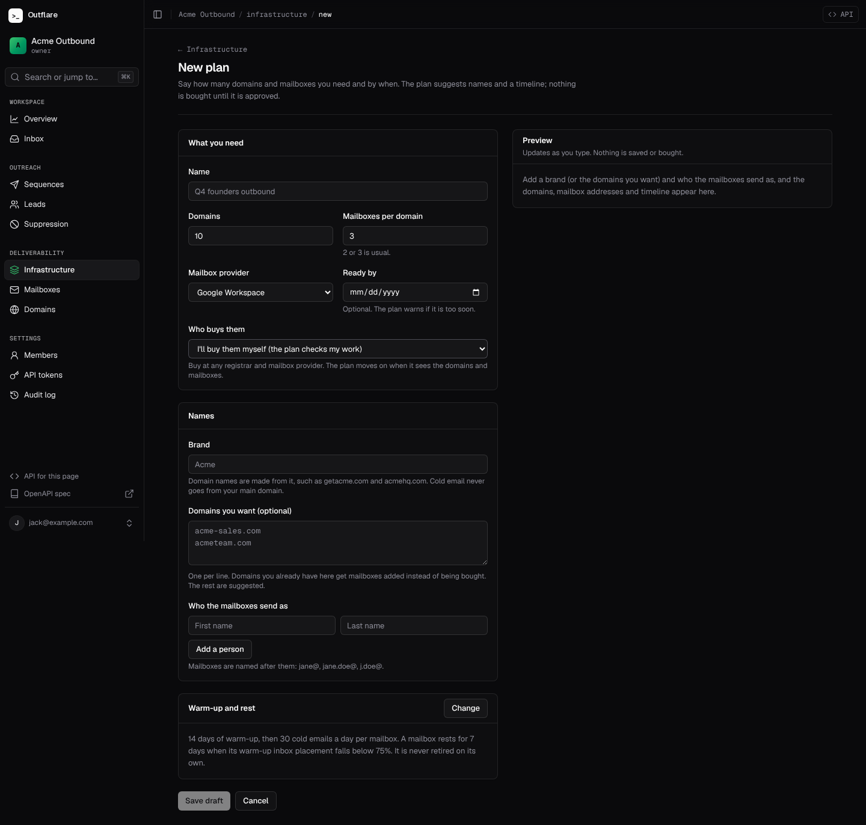Open the Members settings page

pyautogui.click(x=72, y=355)
